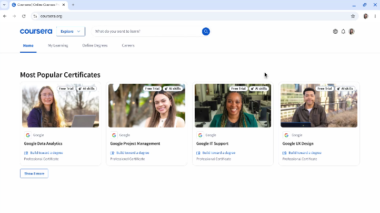Switch to Online Degrees tab

(95, 46)
